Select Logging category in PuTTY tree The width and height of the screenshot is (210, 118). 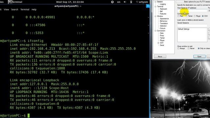(x=163, y=4)
